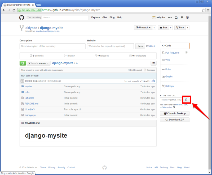Switch clone URL to Subversion

[167, 107]
